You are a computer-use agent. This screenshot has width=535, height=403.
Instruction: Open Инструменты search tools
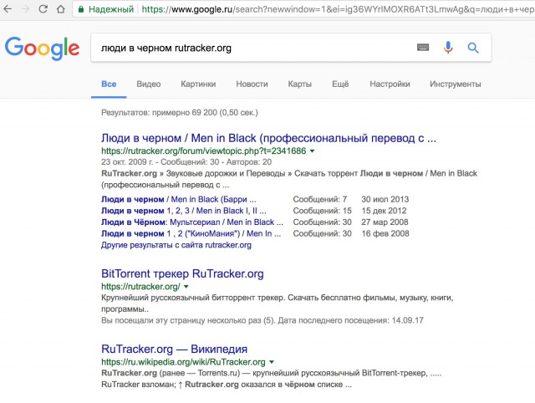[x=455, y=84]
